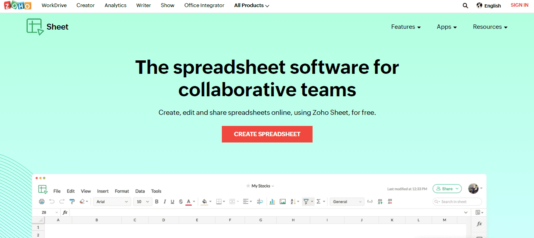Click the Search in sheet field
534x238 pixels.
coord(457,202)
